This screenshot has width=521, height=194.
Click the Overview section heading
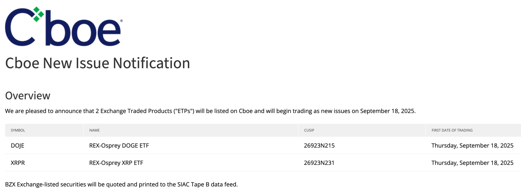pyautogui.click(x=28, y=96)
